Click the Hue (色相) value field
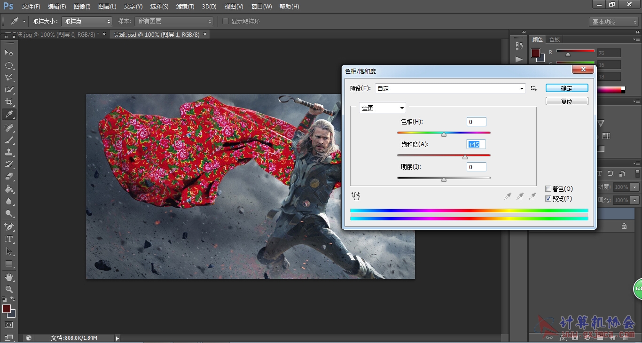 pos(477,122)
